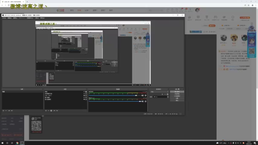Open source properties gear in Sources panel
The height and width of the screenshot is (145, 258).
(x=51, y=111)
